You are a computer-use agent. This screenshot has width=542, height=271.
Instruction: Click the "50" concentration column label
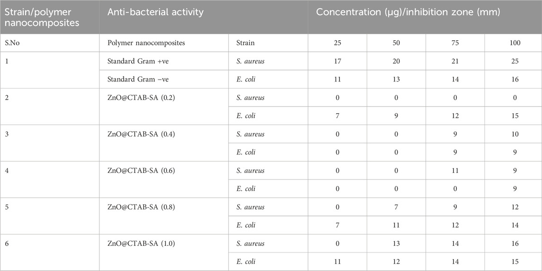pyautogui.click(x=396, y=43)
